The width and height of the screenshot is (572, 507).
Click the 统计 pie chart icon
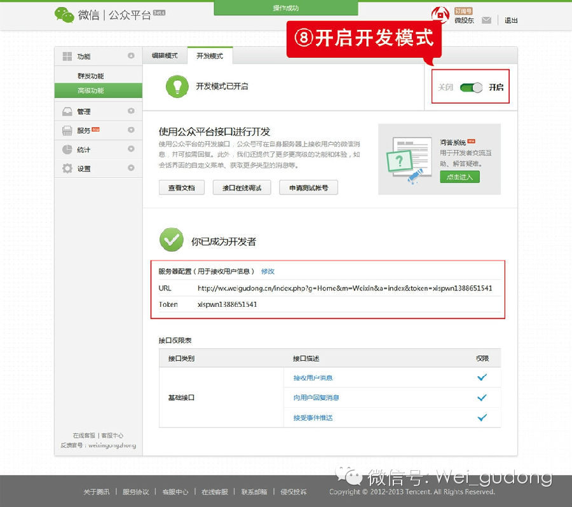(x=67, y=149)
